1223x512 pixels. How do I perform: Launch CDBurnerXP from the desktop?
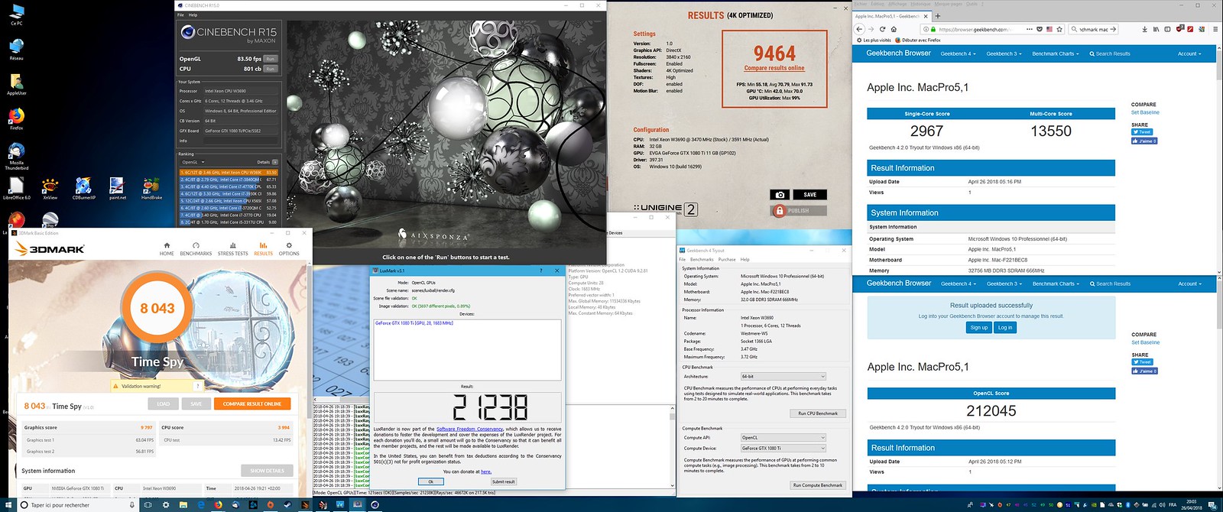(x=83, y=188)
